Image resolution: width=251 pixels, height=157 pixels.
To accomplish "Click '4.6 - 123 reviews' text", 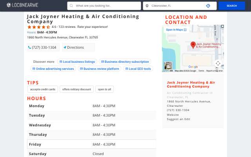I will pos(64,27).
